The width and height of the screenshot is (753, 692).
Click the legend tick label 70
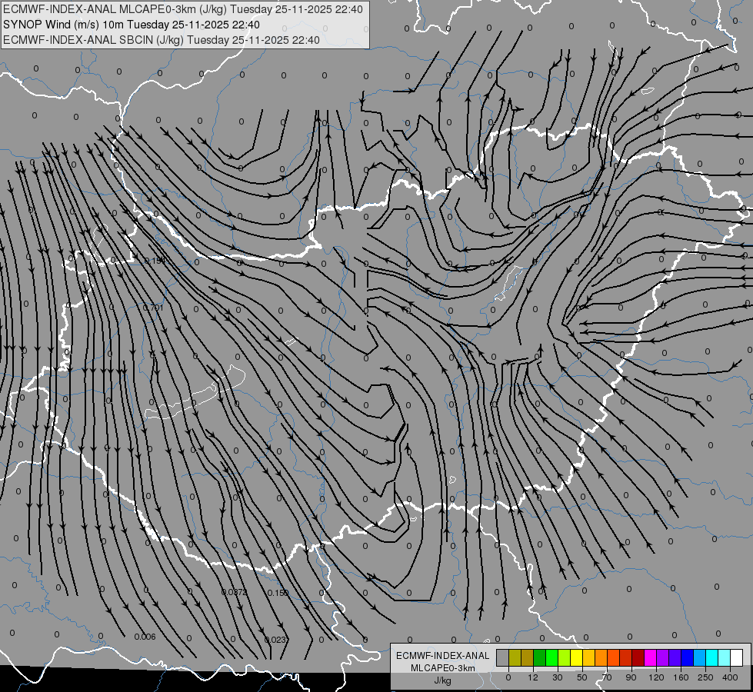coord(607,677)
